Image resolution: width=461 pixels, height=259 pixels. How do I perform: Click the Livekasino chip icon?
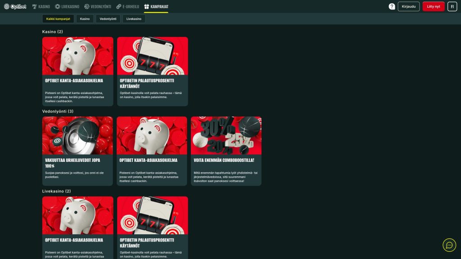[x=57, y=6]
